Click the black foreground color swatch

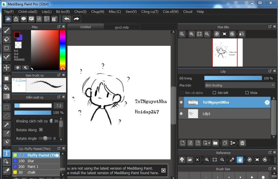[17, 35]
